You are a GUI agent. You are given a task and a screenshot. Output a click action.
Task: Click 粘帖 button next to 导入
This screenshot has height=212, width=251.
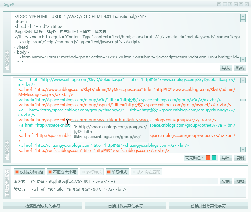tap(240, 68)
